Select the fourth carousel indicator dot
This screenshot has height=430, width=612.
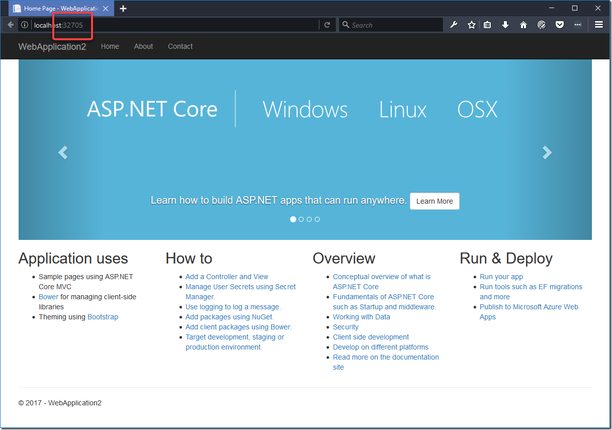(317, 219)
